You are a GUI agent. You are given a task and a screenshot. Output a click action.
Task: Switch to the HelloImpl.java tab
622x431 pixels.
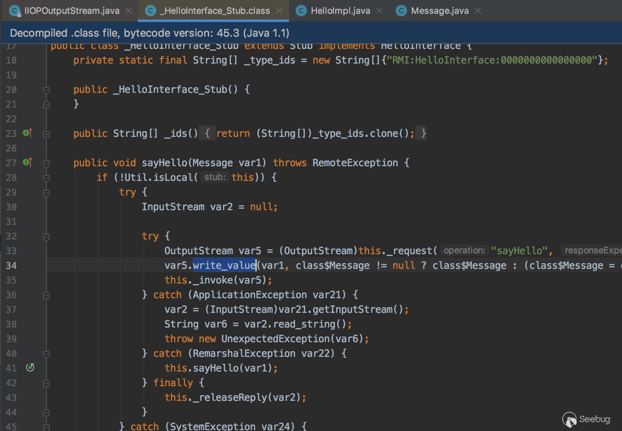(340, 11)
